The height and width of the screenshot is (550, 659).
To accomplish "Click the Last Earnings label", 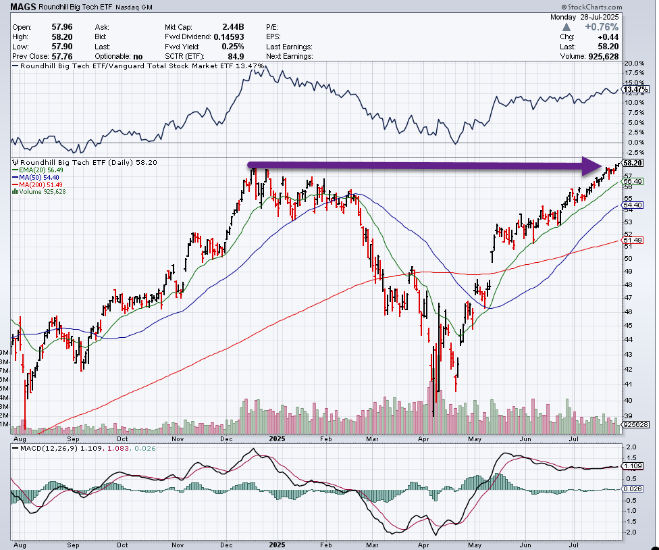I will 289,47.
